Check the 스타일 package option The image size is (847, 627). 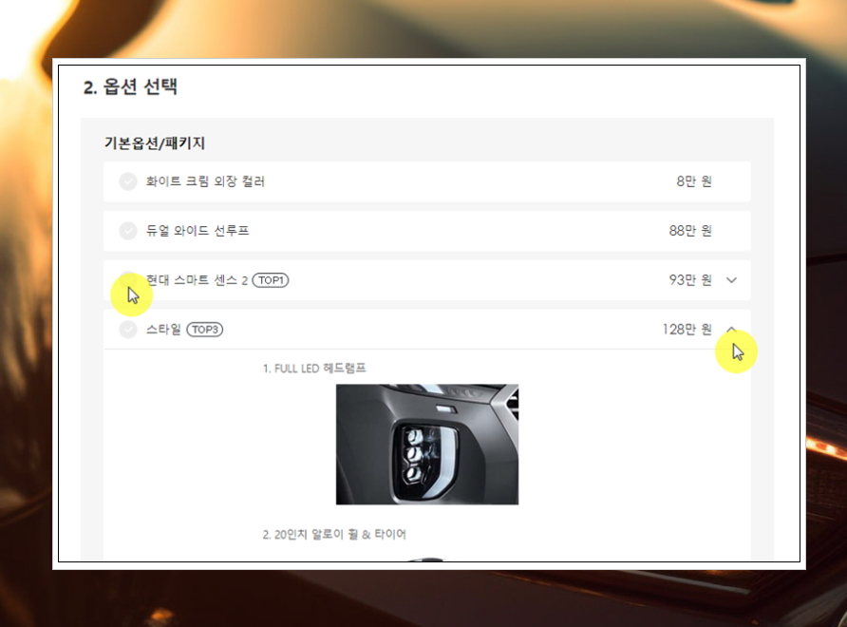[128, 329]
